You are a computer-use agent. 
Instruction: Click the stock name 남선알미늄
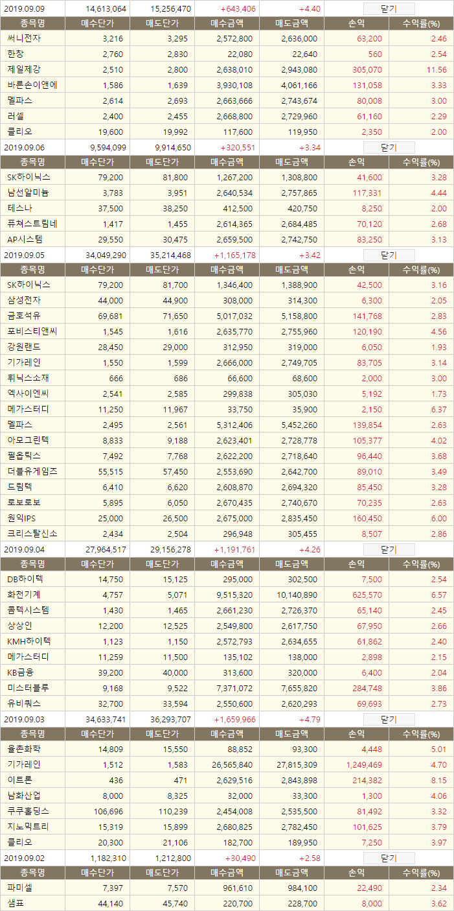tap(28, 193)
